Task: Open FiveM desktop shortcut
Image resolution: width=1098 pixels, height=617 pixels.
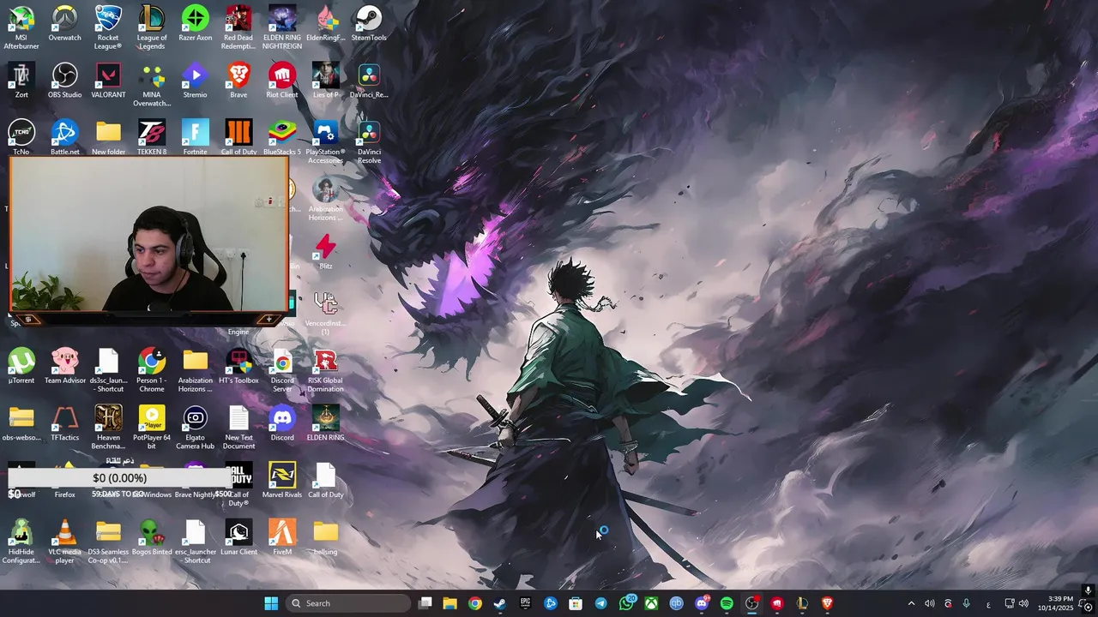Action: (x=282, y=538)
